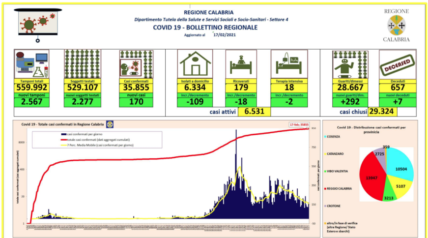The width and height of the screenshot is (428, 238).
Task: Select the Isolati a domicilio house icon
Action: tap(195, 63)
